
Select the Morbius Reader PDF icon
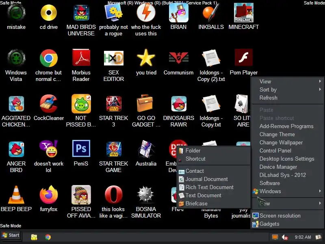(81, 58)
